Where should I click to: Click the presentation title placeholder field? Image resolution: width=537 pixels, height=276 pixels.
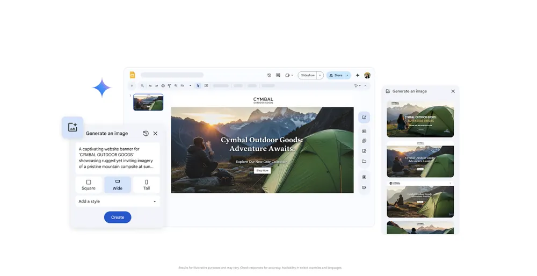pyautogui.click(x=172, y=75)
